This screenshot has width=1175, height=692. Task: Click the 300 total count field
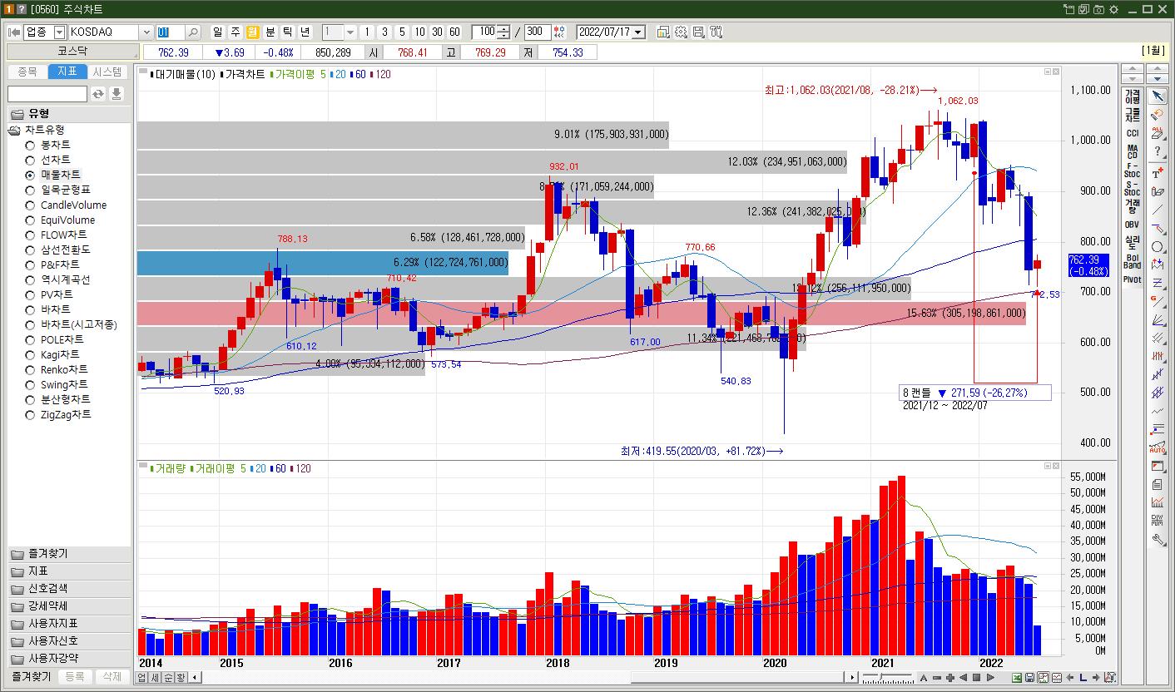[x=537, y=32]
